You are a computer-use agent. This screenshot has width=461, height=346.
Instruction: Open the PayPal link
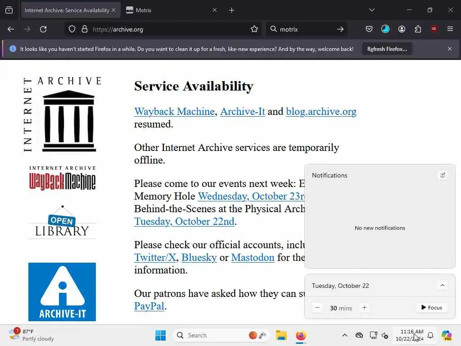(x=149, y=306)
